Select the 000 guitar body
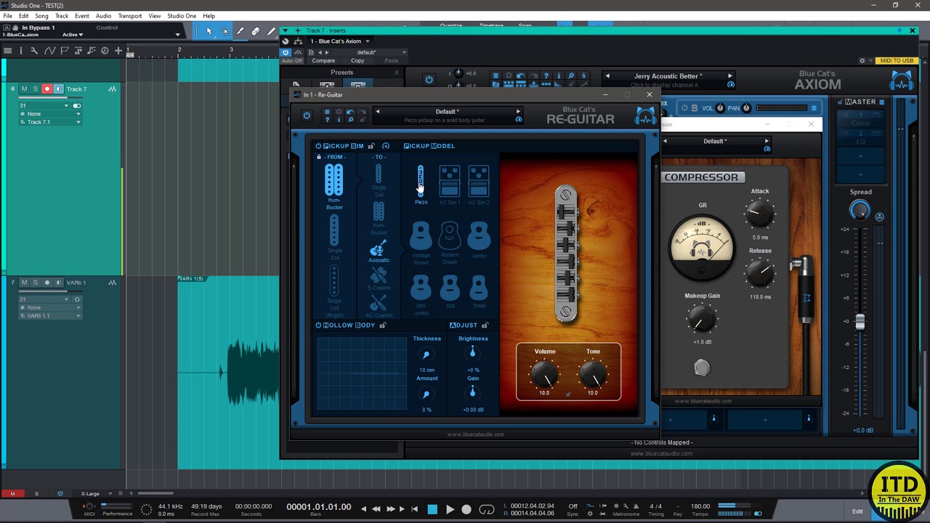930x523 pixels. coord(450,292)
